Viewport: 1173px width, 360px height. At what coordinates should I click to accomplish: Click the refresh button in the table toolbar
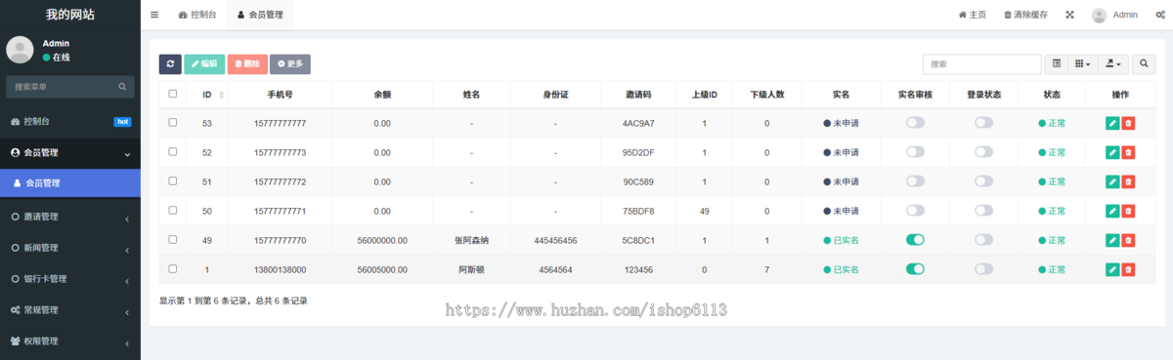170,63
